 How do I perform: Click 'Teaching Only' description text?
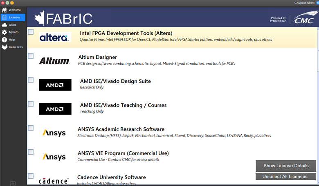92,111
